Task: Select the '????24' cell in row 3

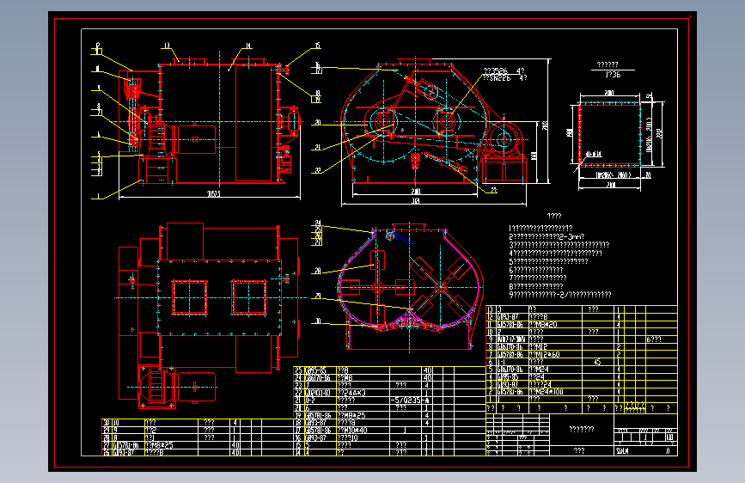Action: (x=540, y=384)
